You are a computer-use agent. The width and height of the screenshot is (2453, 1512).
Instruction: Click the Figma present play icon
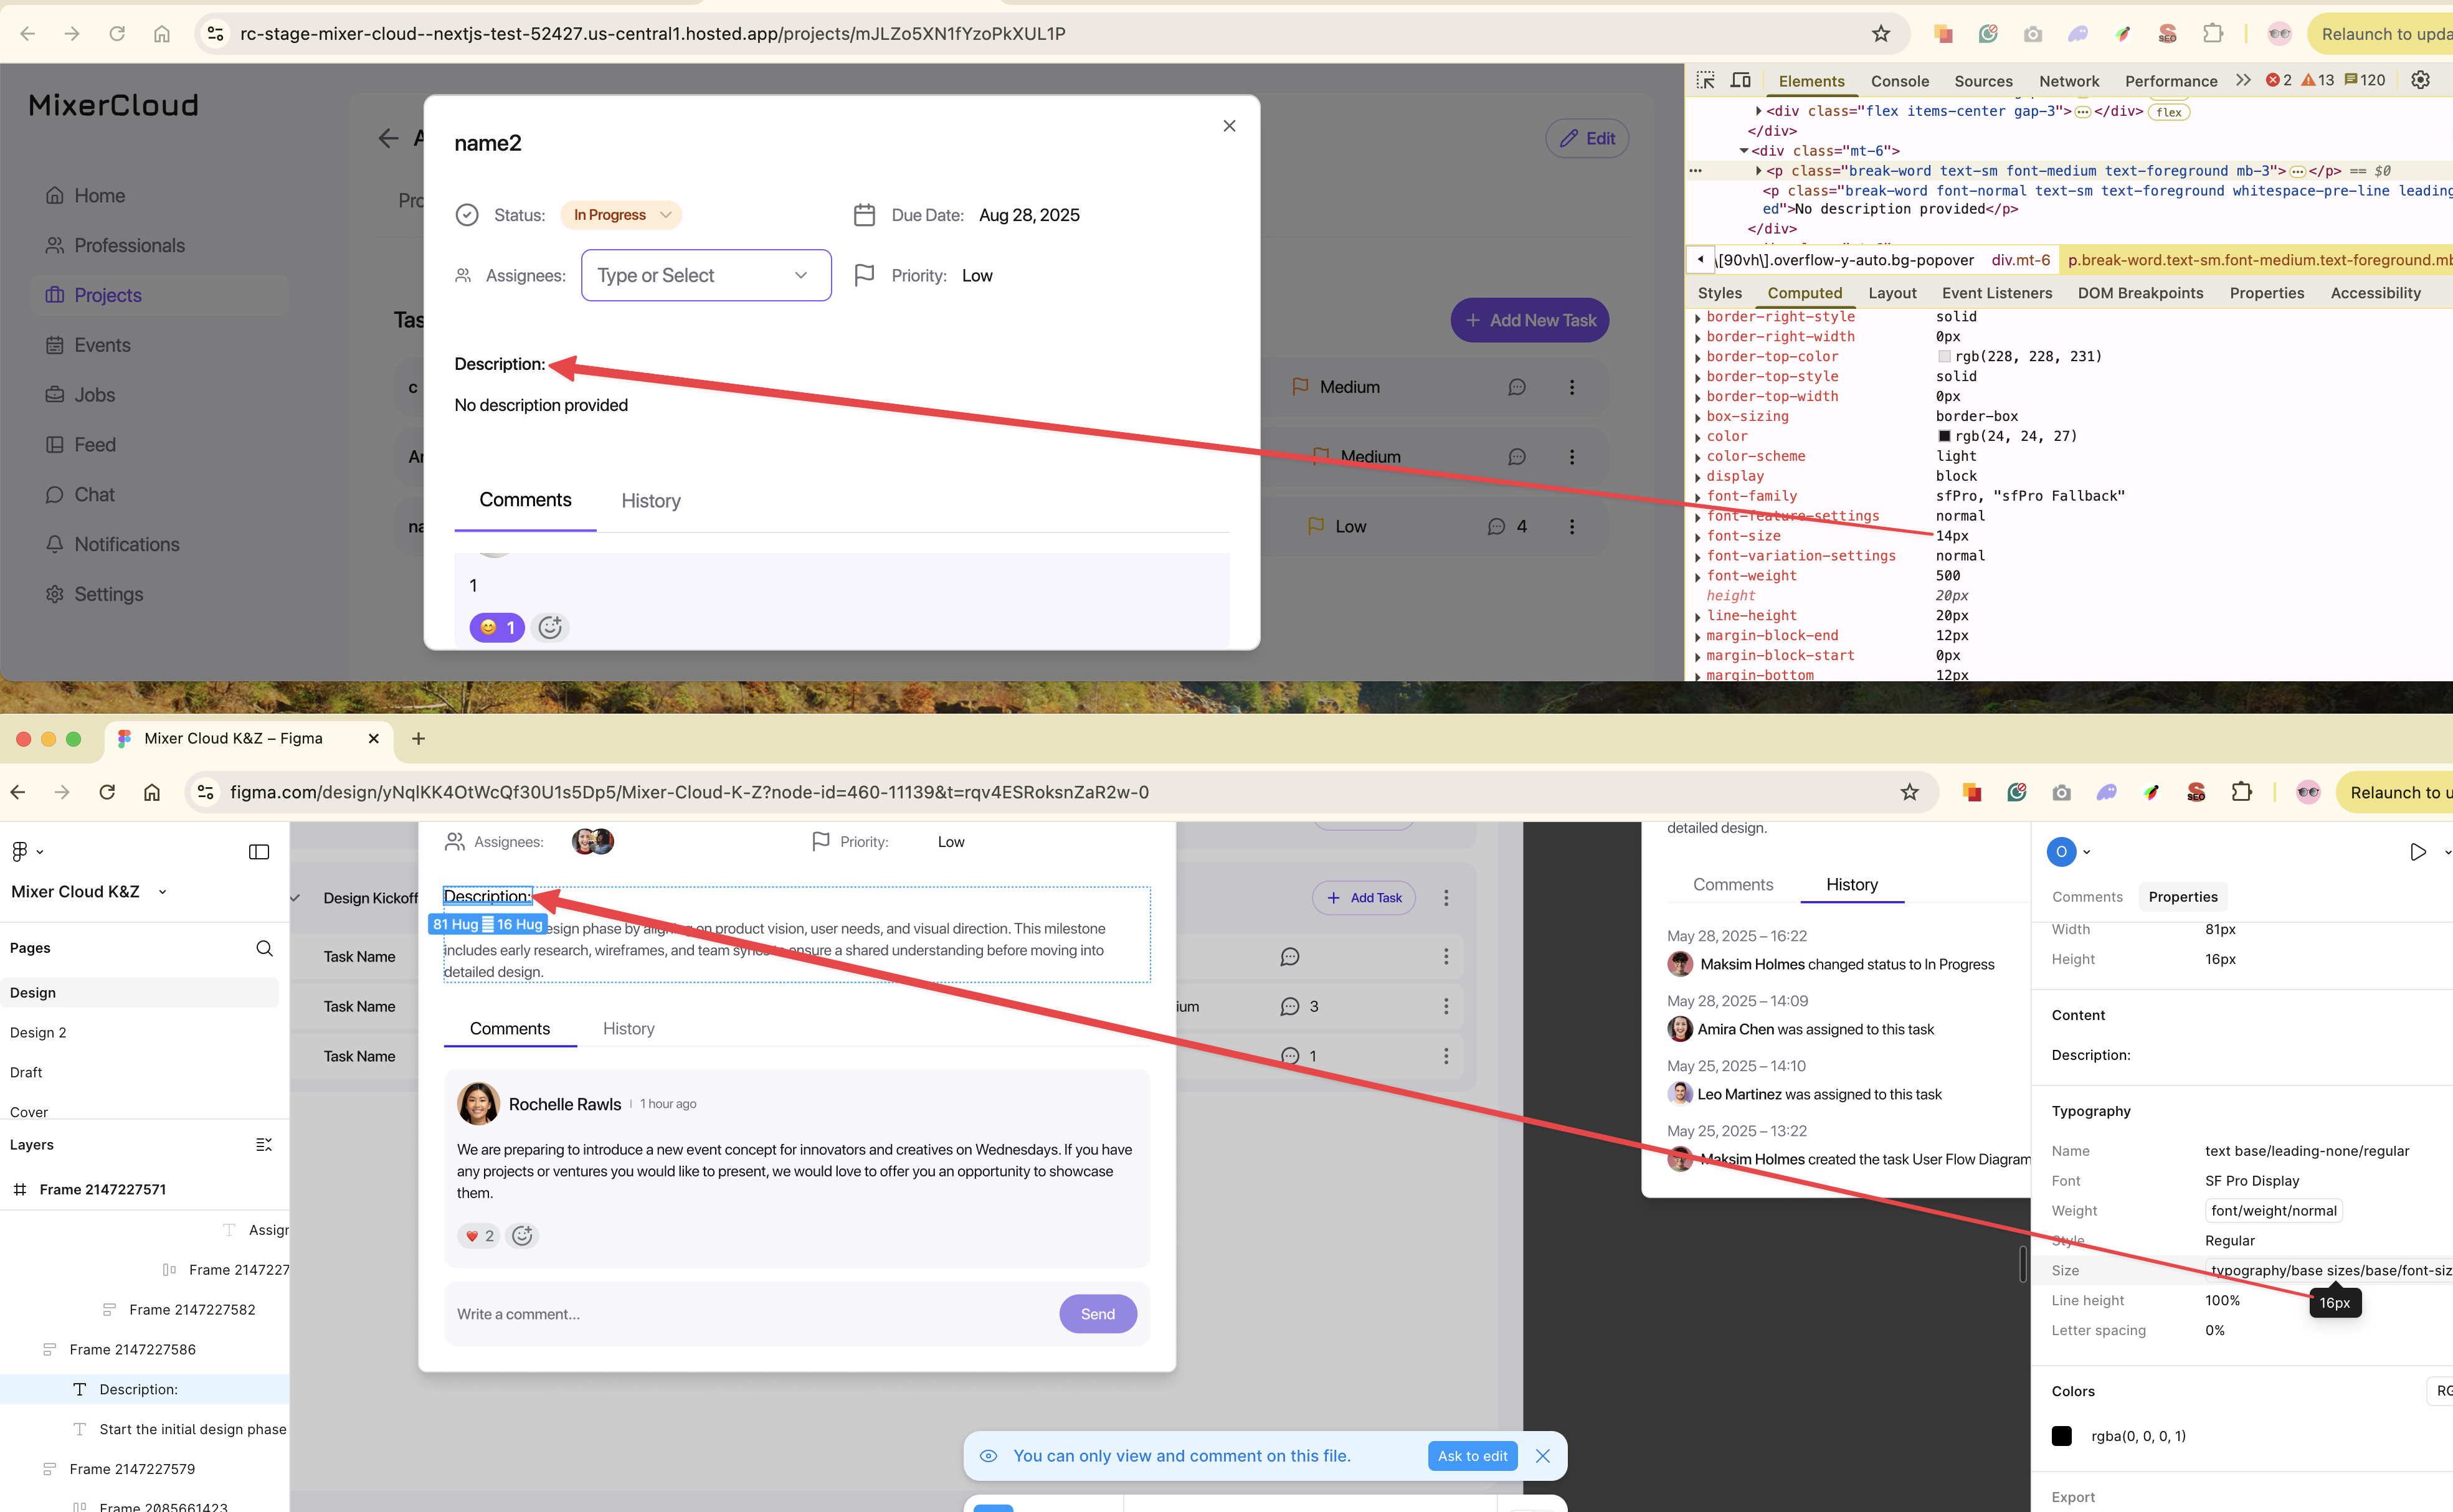2417,852
